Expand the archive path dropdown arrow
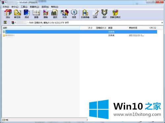Image resolution: width=165 pixels, height=123 pixels. point(162,23)
